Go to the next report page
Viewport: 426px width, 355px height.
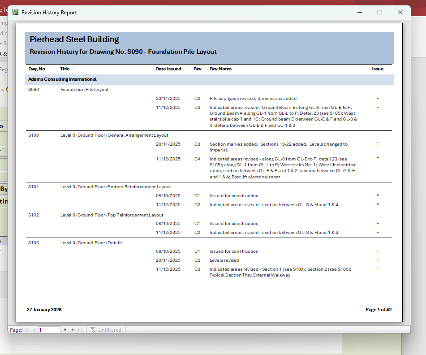[x=65, y=329]
